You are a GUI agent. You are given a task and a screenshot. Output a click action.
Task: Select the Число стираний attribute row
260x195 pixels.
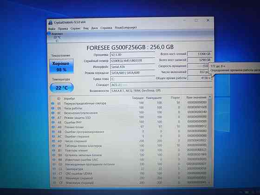(x=130, y=141)
